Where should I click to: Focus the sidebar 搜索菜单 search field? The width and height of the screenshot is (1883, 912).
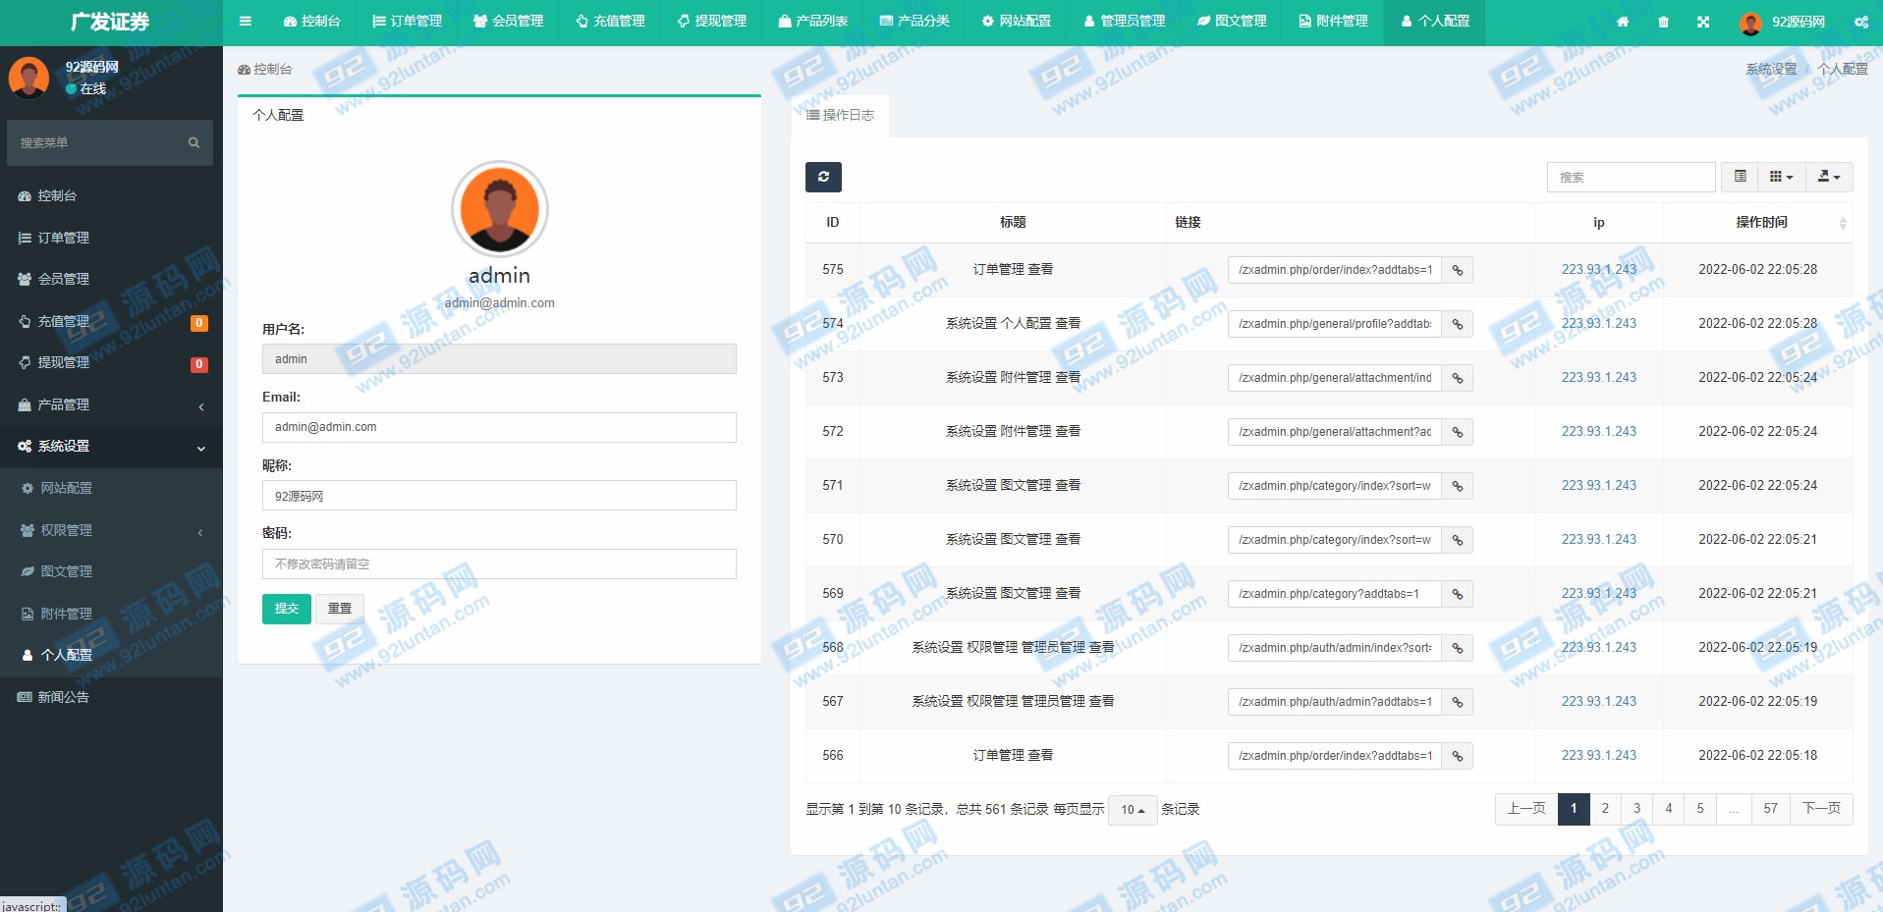98,142
